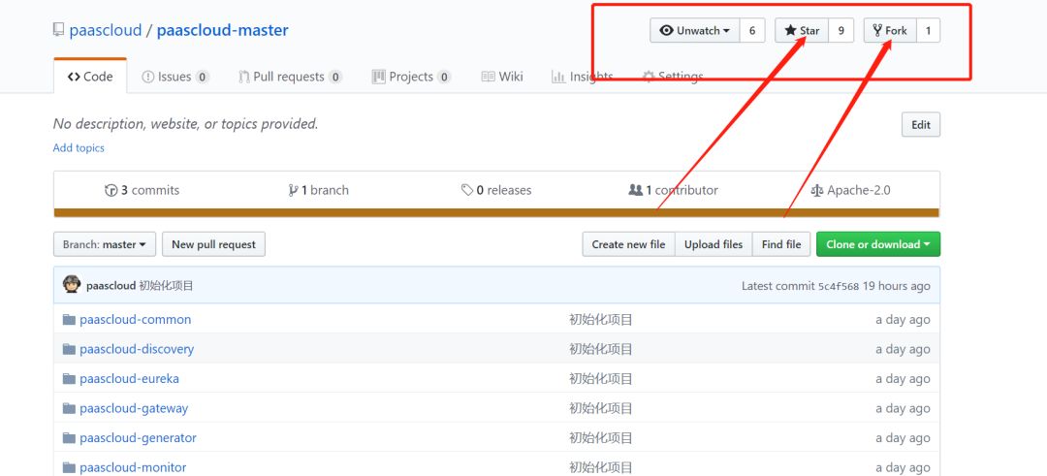
Task: Click the Add topics link
Action: coord(79,148)
